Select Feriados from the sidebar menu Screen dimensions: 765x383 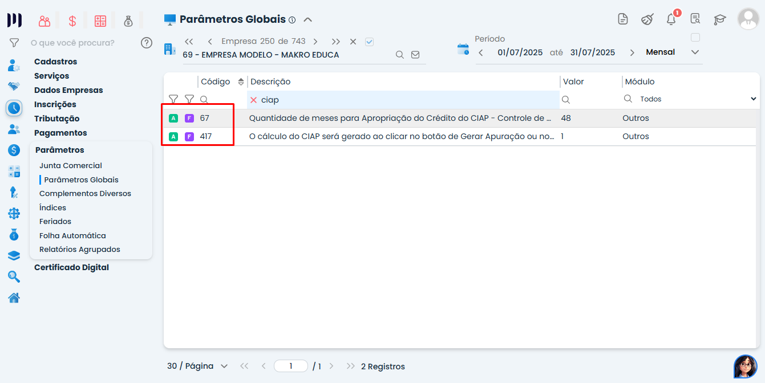55,221
